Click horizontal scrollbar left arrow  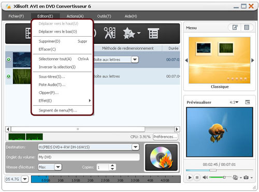(x=8, y=129)
